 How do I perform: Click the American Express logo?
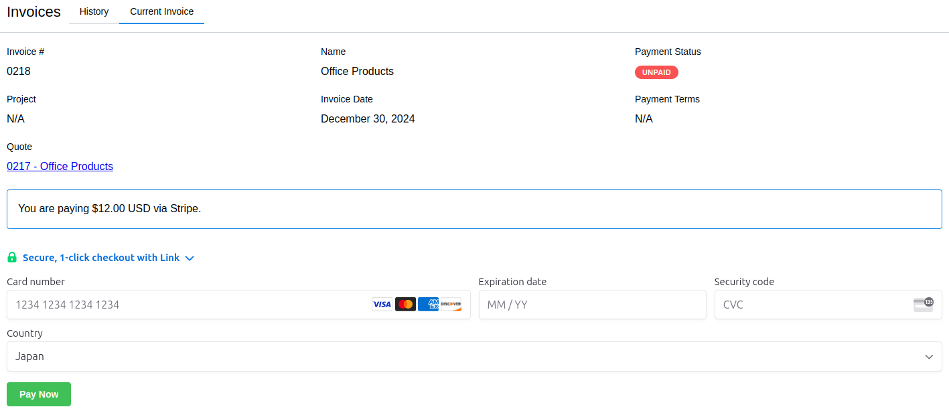429,305
